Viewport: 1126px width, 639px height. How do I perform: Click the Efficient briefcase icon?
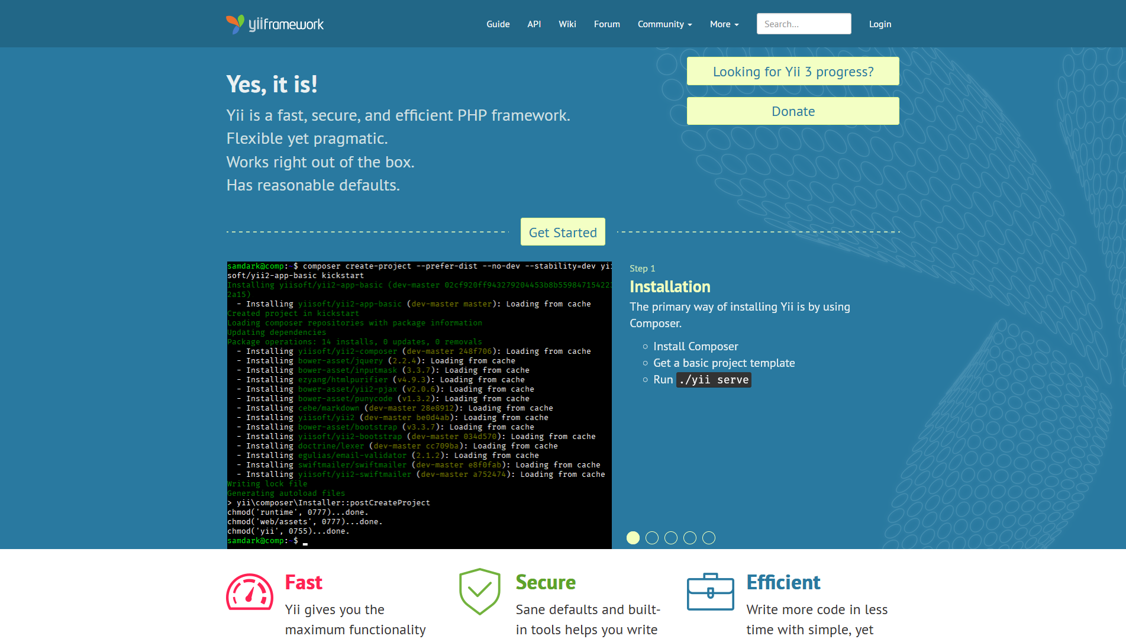click(x=711, y=592)
